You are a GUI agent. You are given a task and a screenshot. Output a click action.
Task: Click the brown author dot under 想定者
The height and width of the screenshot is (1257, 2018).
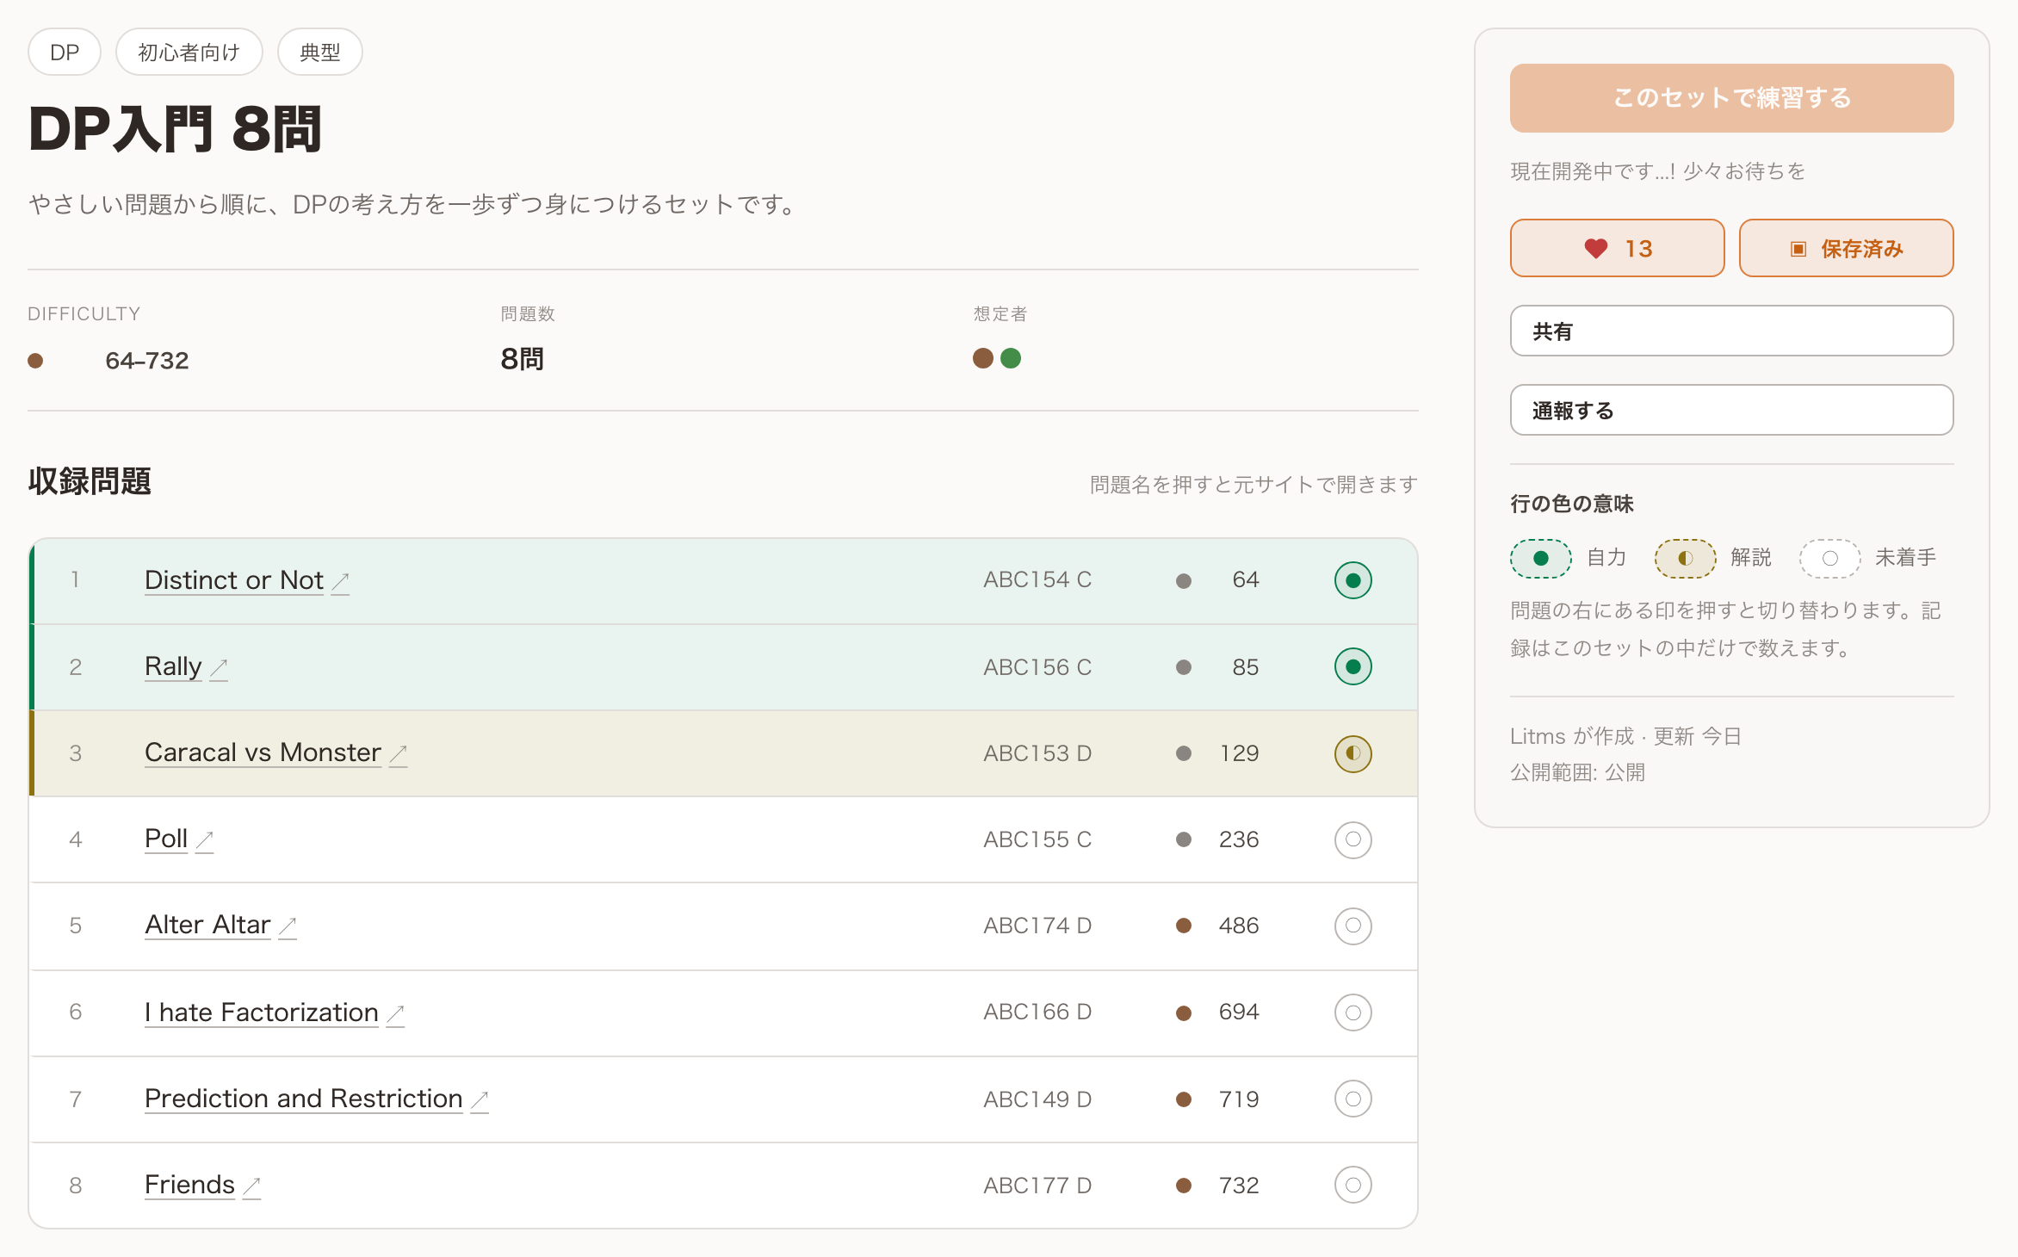(x=982, y=358)
